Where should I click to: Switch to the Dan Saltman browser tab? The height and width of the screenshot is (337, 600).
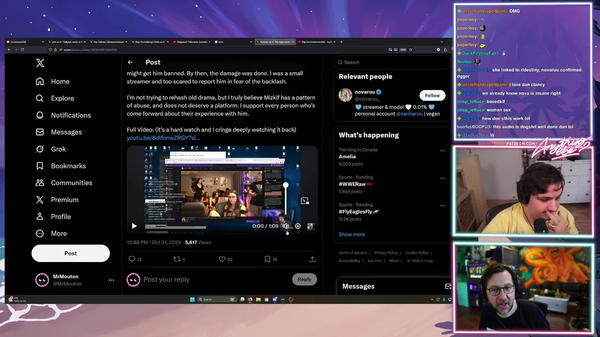[x=108, y=42]
